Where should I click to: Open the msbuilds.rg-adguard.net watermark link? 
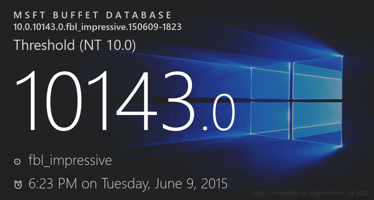tap(298, 193)
